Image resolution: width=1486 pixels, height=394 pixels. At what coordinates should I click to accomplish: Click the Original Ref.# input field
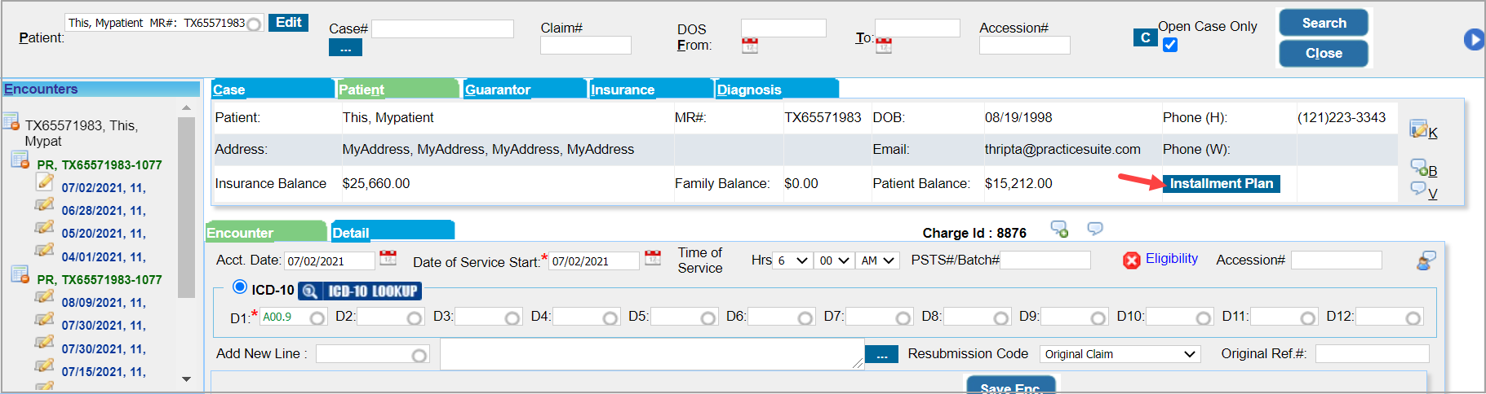(1373, 354)
